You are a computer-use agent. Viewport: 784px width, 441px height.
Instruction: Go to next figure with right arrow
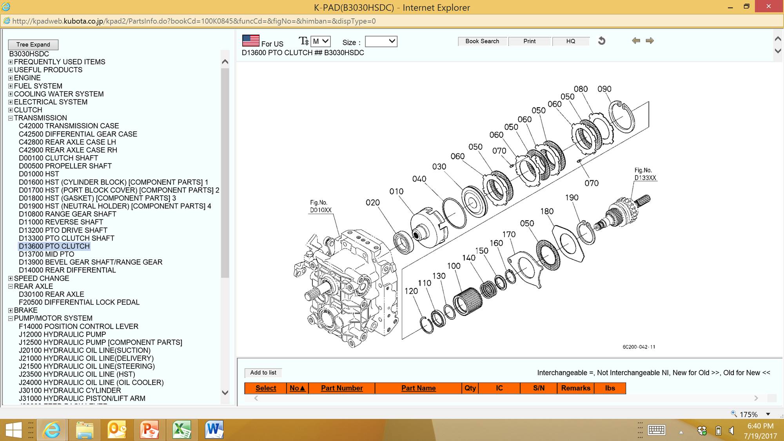coord(650,41)
